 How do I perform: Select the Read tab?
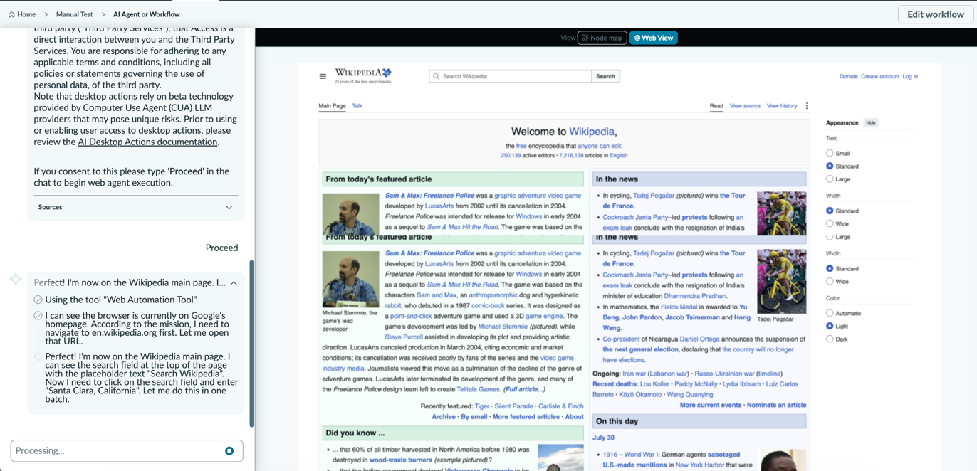[x=716, y=106]
